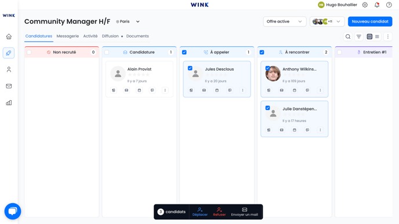The height and width of the screenshot is (224, 399).
Task: Open calendar icon on Julie Danstépen card
Action: pos(295,130)
